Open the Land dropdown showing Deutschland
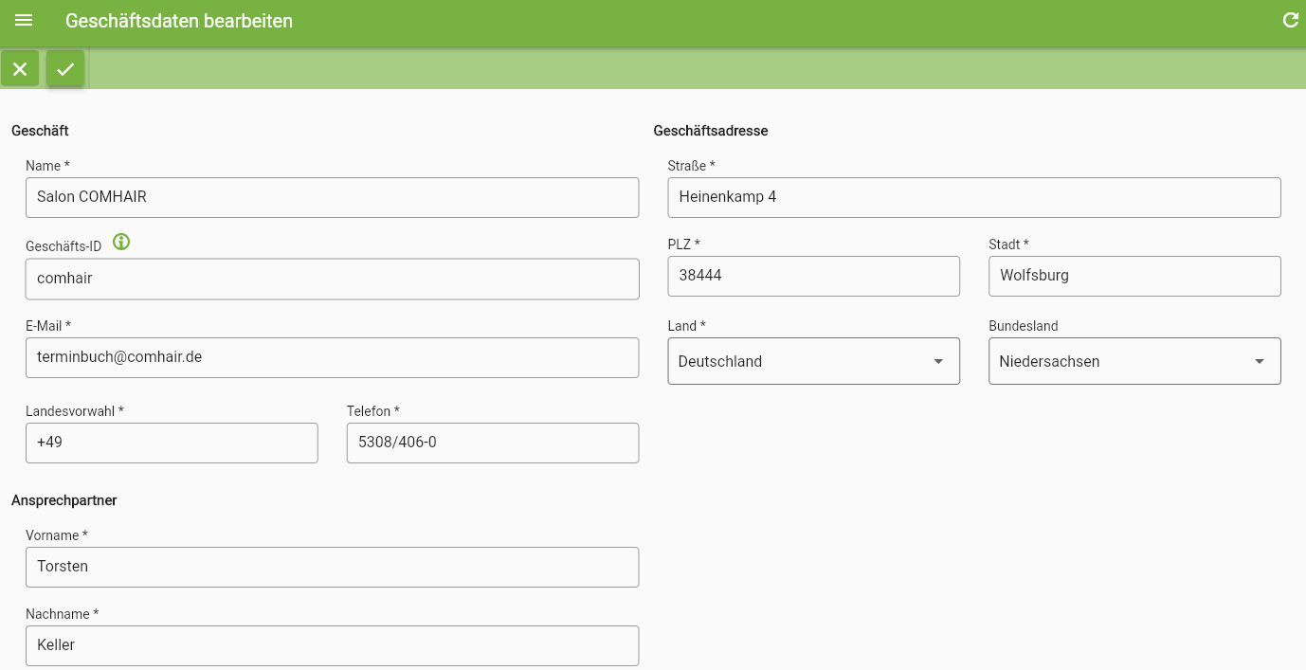 click(x=813, y=361)
